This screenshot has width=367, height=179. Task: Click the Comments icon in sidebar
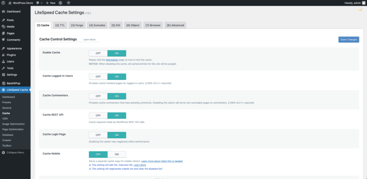tap(3, 40)
